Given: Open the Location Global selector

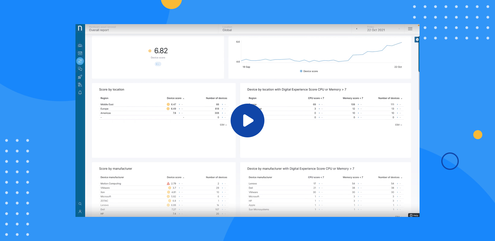Looking at the screenshot, I should click(x=227, y=29).
